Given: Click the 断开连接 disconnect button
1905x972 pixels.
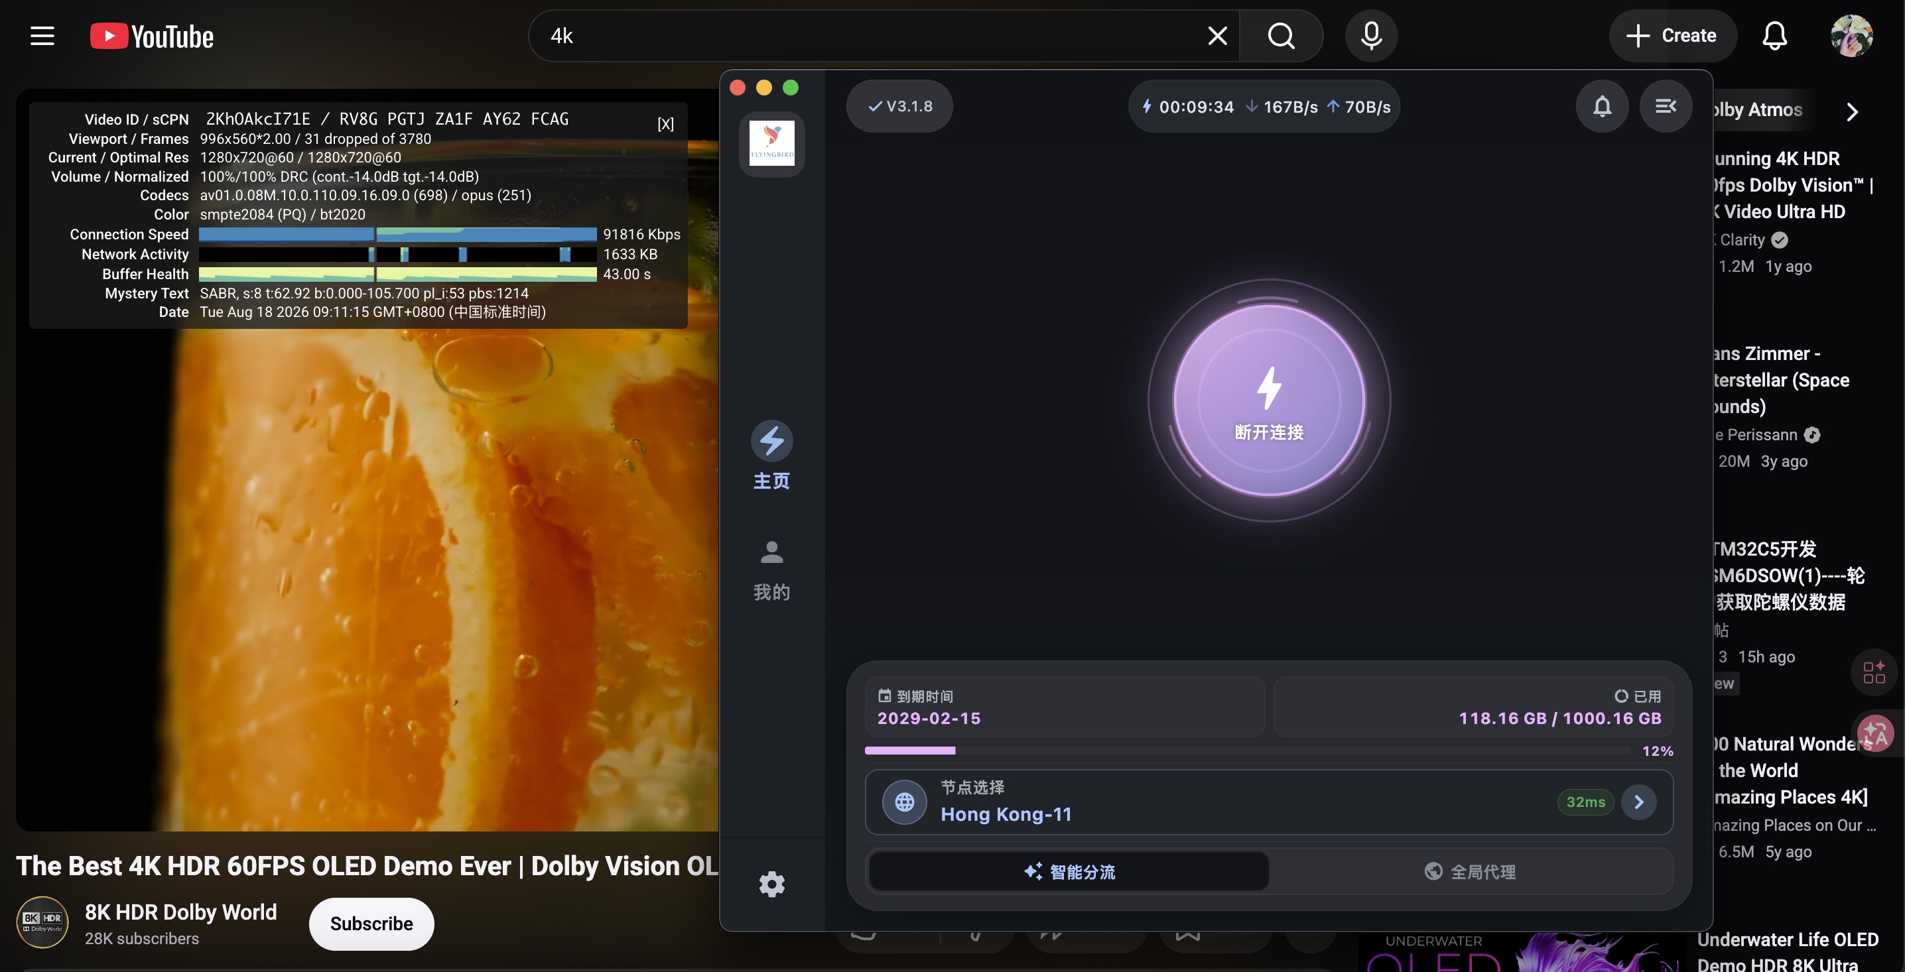Looking at the screenshot, I should (x=1269, y=400).
